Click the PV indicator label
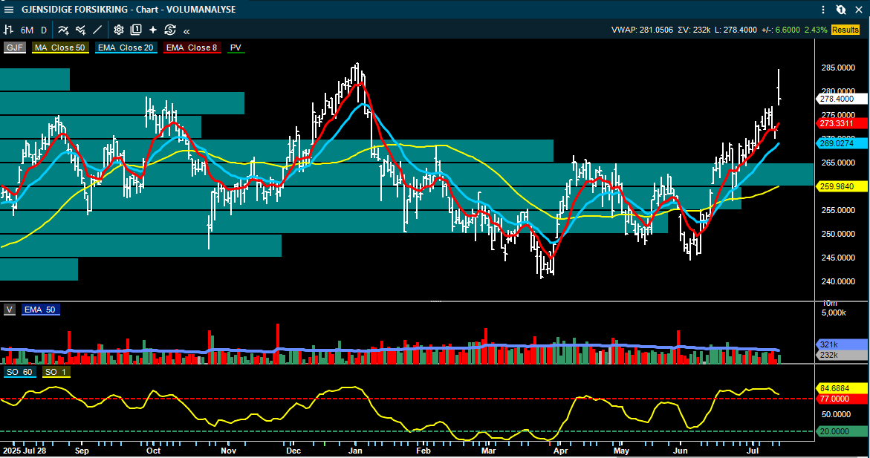The width and height of the screenshot is (870, 458). (236, 48)
